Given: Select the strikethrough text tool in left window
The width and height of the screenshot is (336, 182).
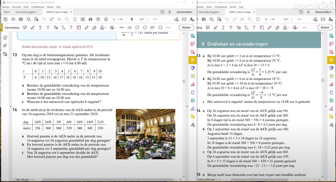Looking at the screenshot, I should tap(48, 27).
